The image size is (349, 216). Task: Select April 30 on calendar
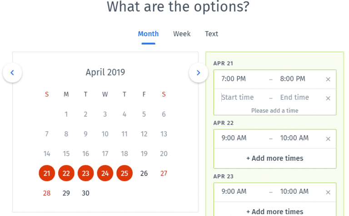coord(86,193)
